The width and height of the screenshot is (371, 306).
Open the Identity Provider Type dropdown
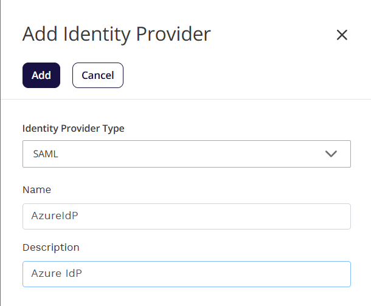point(186,154)
